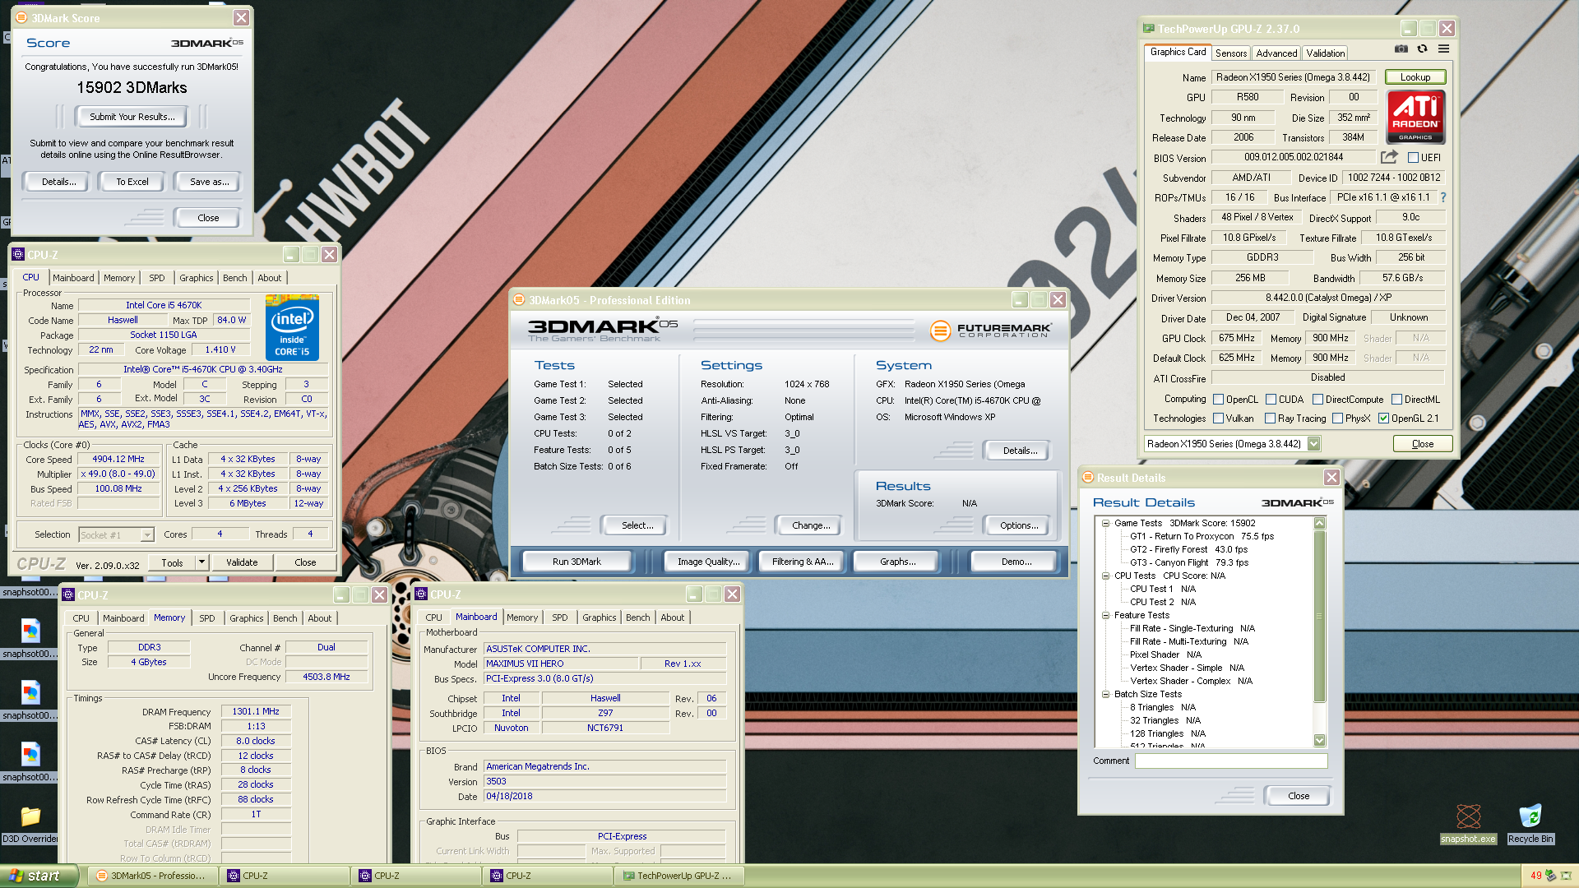Click Result Details scrollbar down arrow
Image resolution: width=1579 pixels, height=888 pixels.
point(1320,740)
